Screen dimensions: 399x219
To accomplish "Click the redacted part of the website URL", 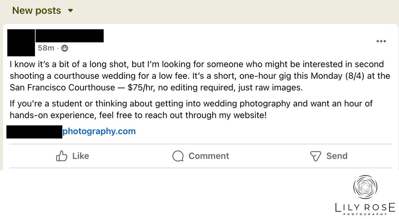I will click(x=34, y=132).
